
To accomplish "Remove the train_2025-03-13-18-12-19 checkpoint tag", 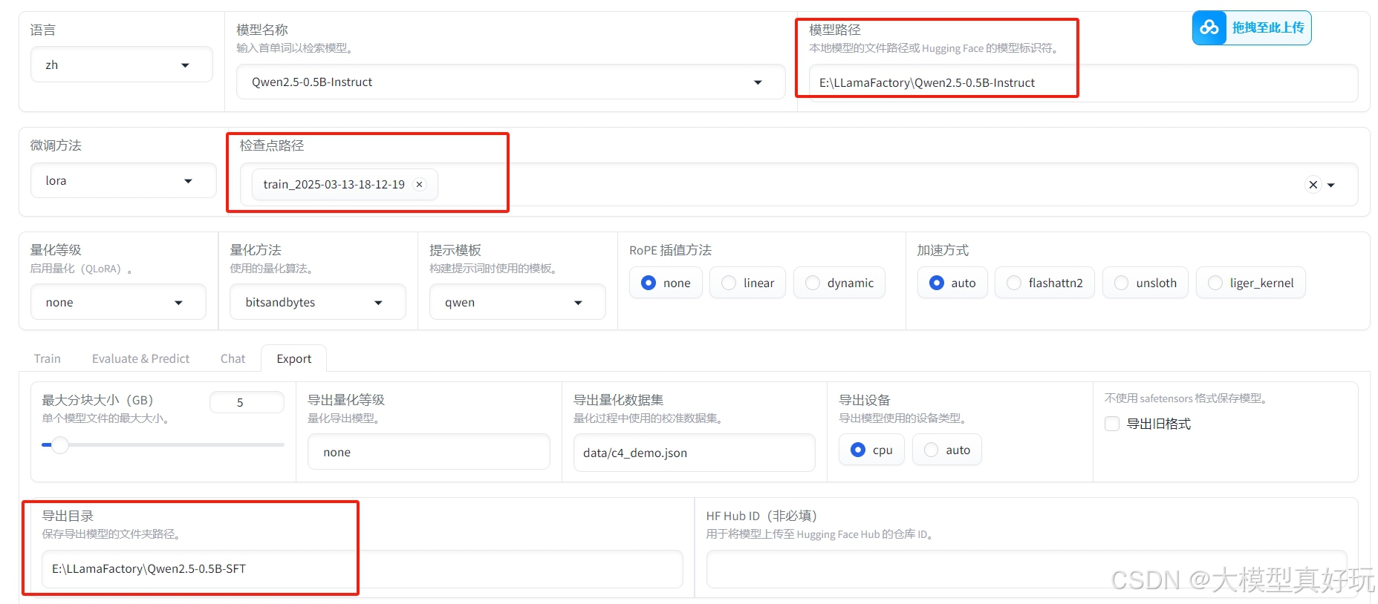I will [x=420, y=184].
